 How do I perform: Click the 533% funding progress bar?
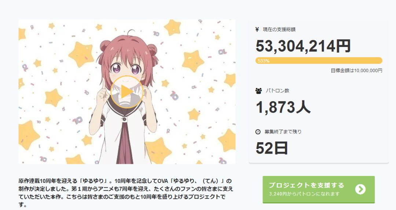tap(319, 60)
